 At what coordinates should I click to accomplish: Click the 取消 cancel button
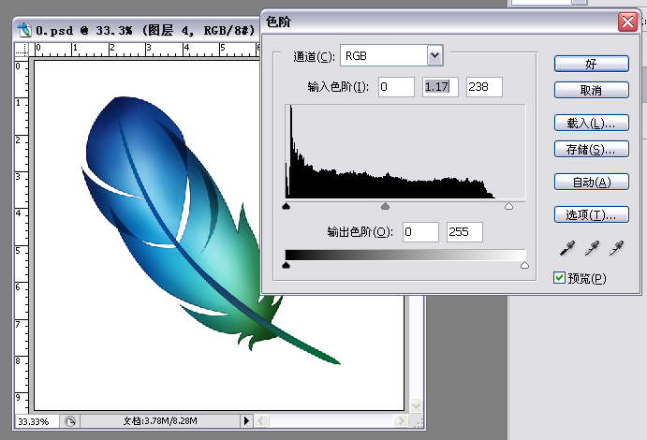(x=592, y=90)
